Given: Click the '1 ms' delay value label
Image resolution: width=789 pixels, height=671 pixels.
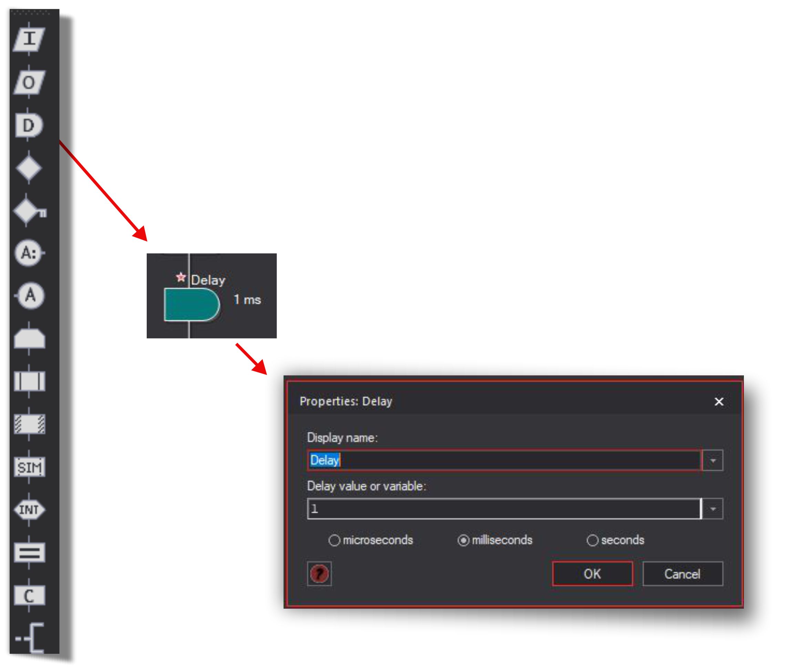Looking at the screenshot, I should [x=247, y=300].
